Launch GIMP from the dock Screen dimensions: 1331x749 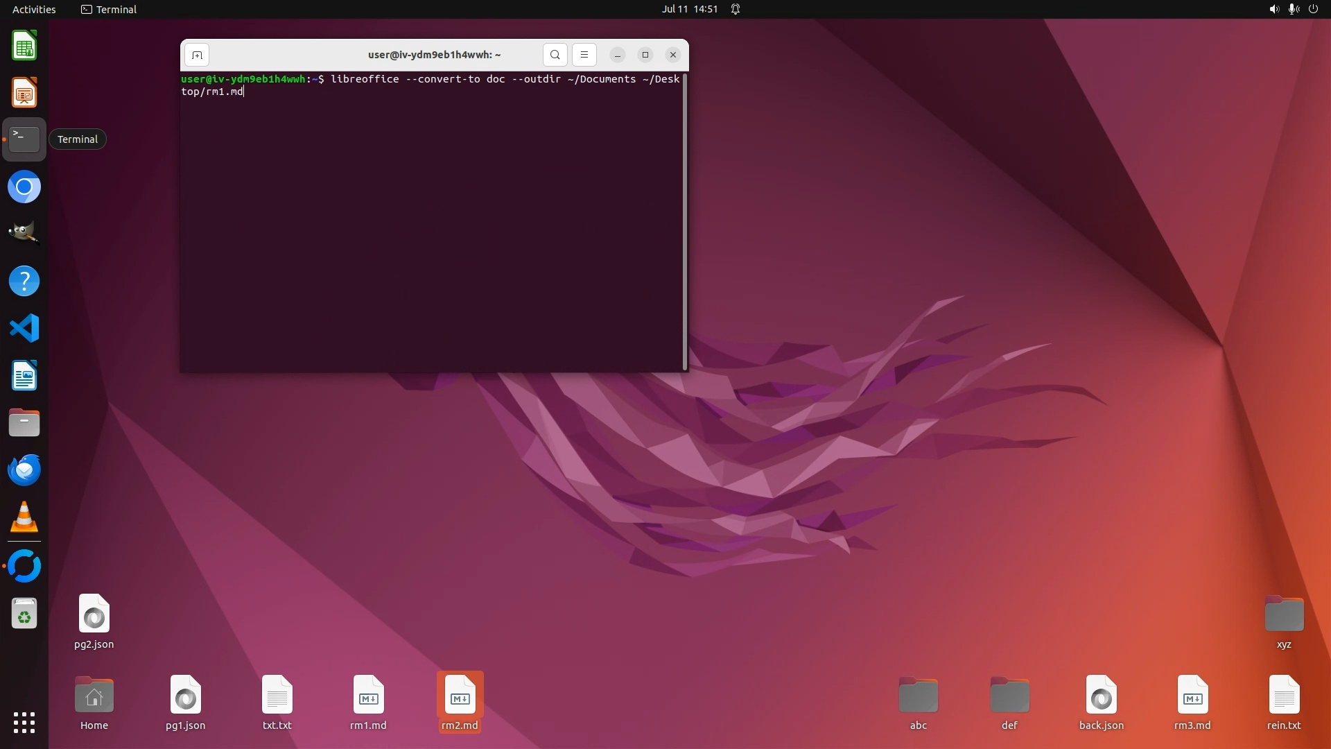[24, 234]
